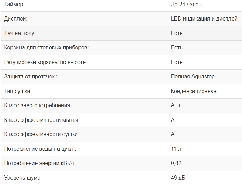242x188 pixels.
Task: Click the "Тип сушки" label
Action: [18, 91]
